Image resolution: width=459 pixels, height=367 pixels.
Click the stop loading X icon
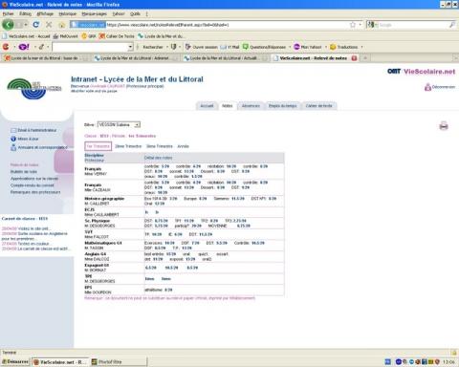pos(49,25)
